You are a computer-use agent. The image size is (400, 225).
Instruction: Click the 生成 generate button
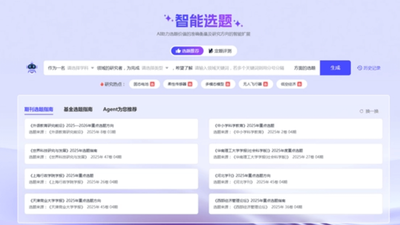335,68
